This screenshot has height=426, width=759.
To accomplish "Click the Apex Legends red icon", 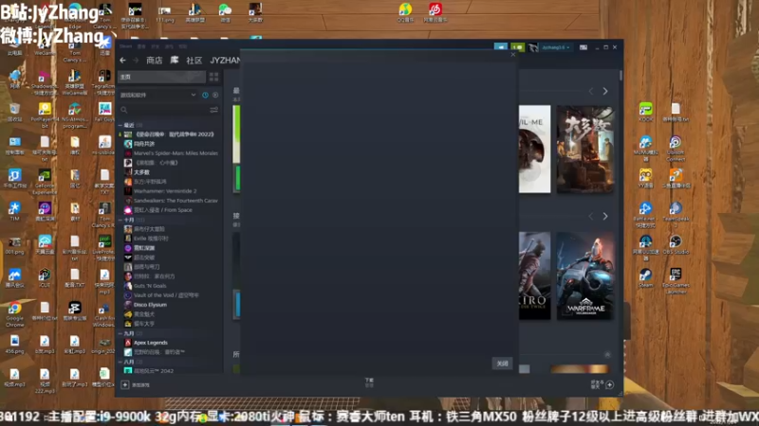I will (x=128, y=343).
